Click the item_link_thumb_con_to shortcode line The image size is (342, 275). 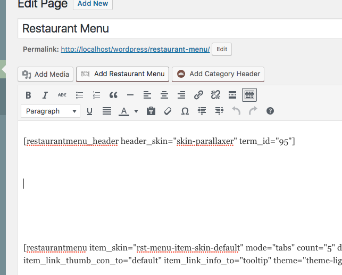coord(182,261)
